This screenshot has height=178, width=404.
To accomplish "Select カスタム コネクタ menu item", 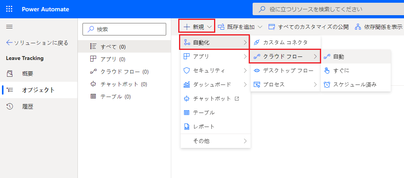I will (x=285, y=42).
